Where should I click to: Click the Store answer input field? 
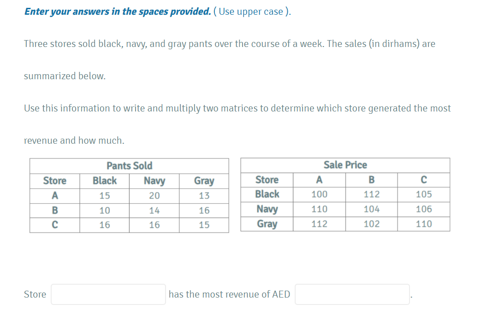[108, 294]
